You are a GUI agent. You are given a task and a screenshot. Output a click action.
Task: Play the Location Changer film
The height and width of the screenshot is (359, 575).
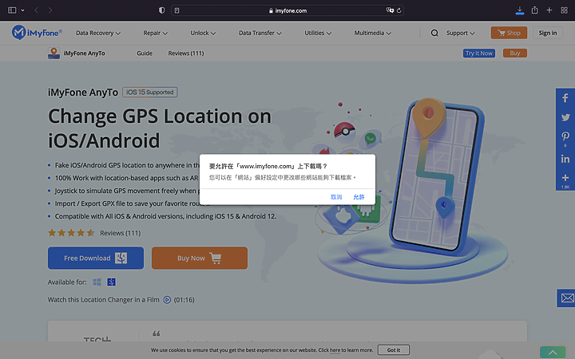[x=167, y=300]
